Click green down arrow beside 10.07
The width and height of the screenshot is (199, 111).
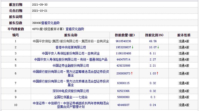coord(158,47)
